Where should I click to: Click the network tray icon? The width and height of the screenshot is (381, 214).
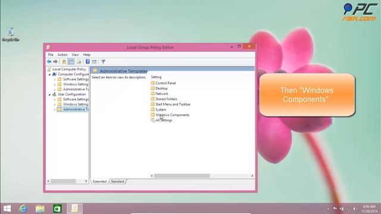(x=348, y=209)
